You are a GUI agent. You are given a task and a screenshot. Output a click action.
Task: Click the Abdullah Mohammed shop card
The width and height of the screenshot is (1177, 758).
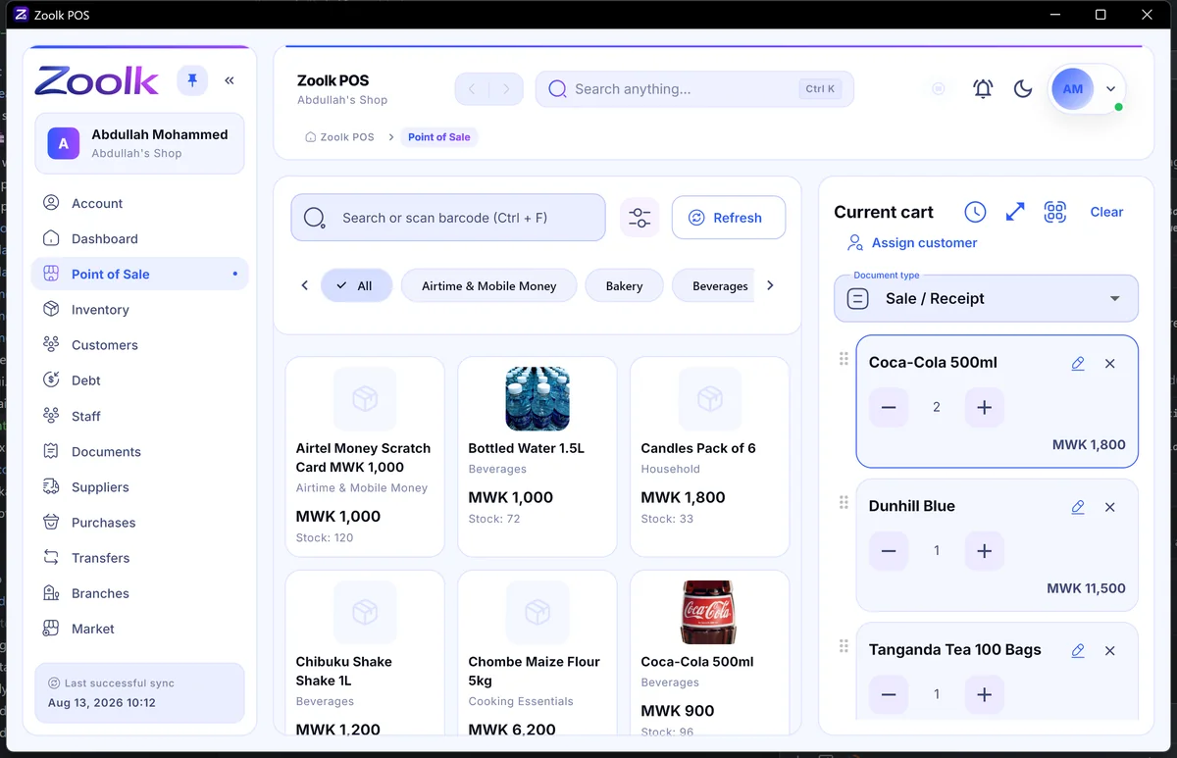click(x=139, y=143)
